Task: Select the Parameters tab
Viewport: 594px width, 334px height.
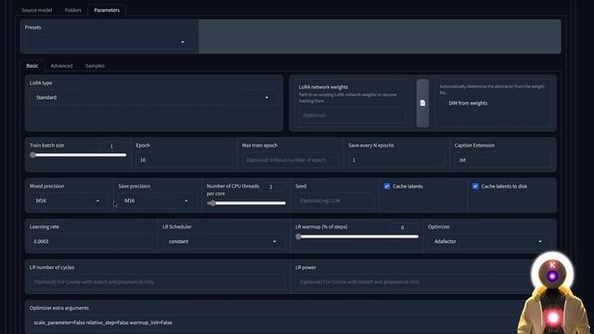Action: click(107, 10)
